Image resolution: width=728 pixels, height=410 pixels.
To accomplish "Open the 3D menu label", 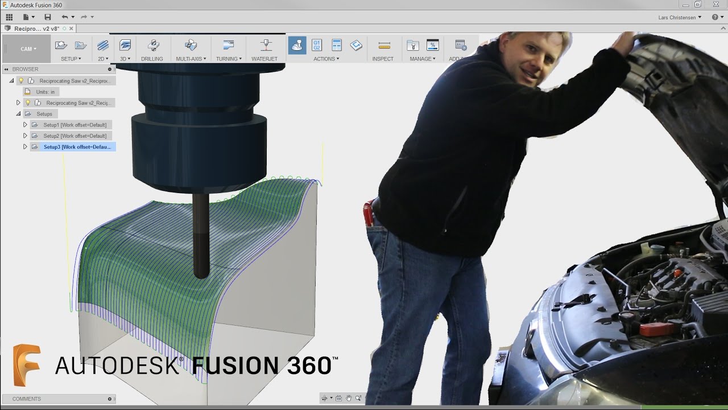I will coord(125,59).
